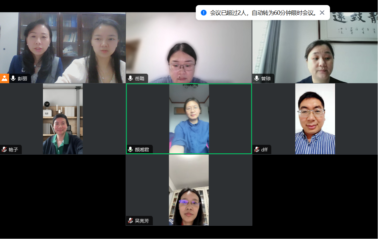
Task: Click the orange host icon beside 彭丽
Action: click(4, 78)
